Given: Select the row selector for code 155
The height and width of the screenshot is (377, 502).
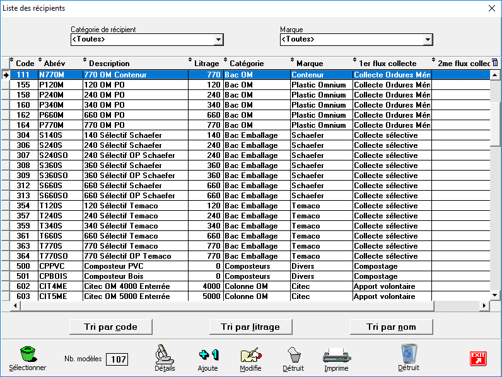Looking at the screenshot, I should click(6, 85).
